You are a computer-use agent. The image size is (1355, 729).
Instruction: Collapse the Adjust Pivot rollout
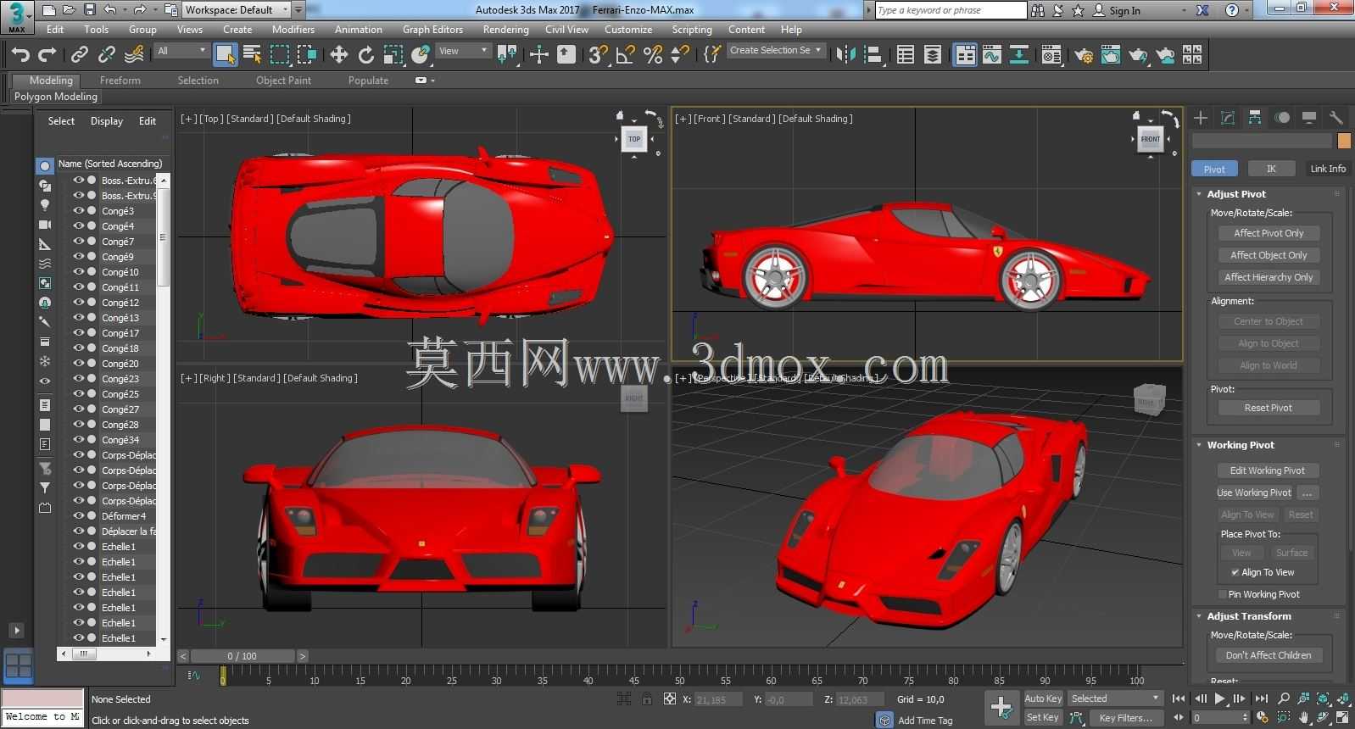point(1199,194)
